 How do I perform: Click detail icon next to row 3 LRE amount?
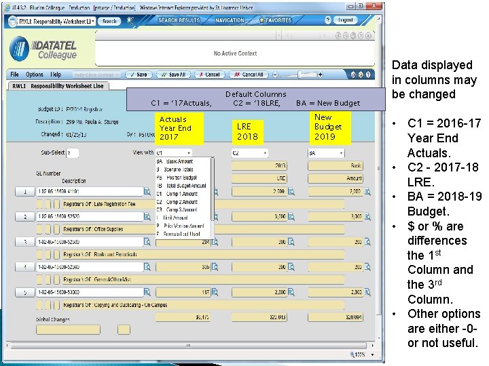pyautogui.click(x=291, y=241)
